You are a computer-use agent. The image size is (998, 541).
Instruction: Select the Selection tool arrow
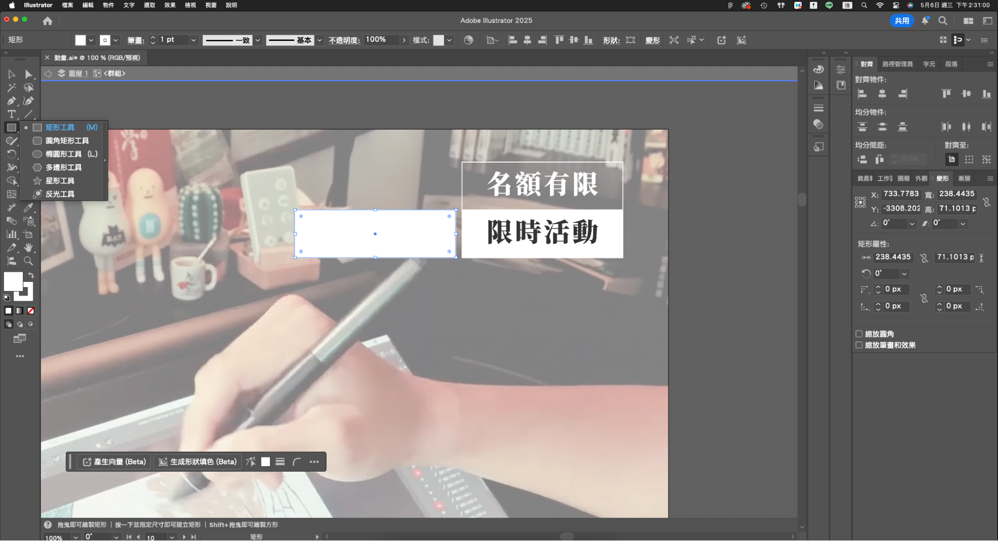click(x=11, y=74)
